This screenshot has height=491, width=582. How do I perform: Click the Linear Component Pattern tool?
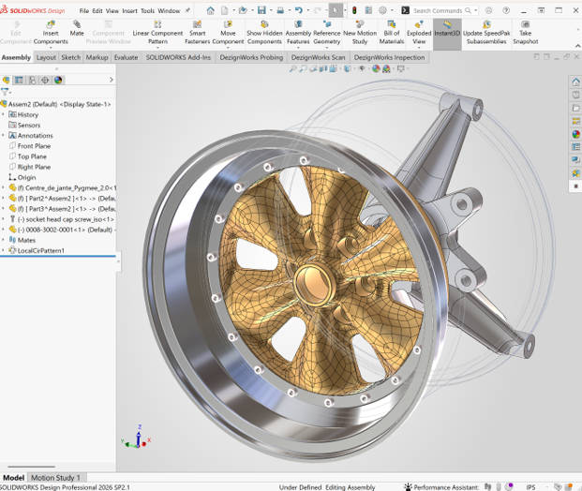pyautogui.click(x=157, y=33)
